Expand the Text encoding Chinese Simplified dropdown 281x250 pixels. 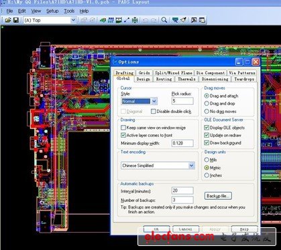(192, 166)
